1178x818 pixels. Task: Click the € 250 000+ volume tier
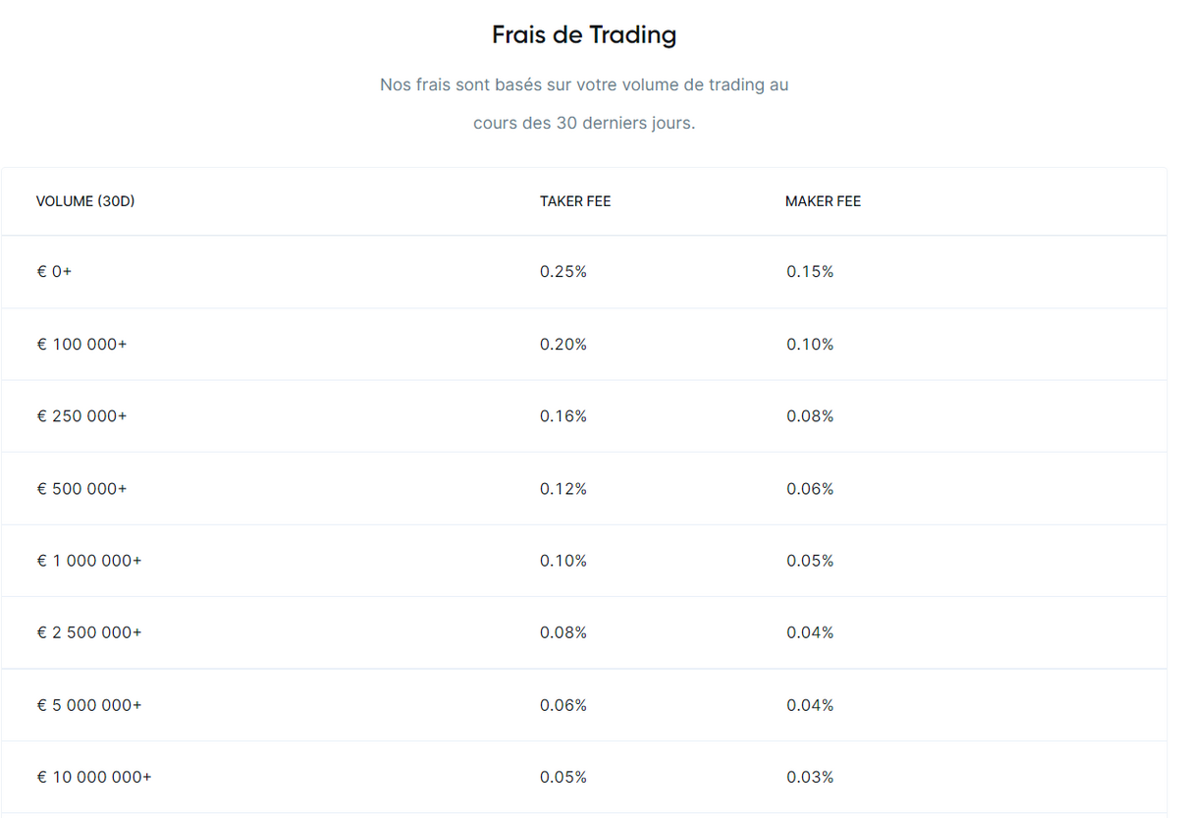tap(82, 416)
